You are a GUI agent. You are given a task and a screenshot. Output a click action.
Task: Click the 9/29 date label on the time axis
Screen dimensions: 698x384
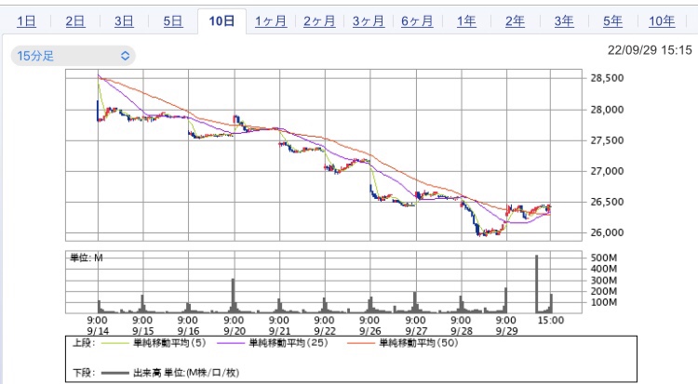point(506,331)
